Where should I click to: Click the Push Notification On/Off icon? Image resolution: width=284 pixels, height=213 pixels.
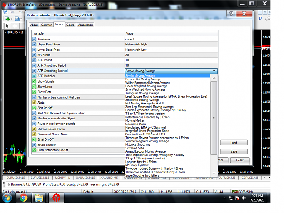(x=34, y=150)
